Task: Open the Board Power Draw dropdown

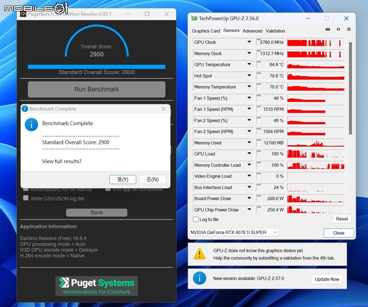Action: (249, 199)
